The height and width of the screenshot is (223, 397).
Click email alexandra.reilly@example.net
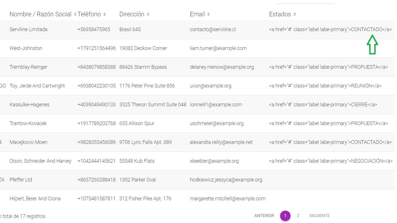point(221,142)
